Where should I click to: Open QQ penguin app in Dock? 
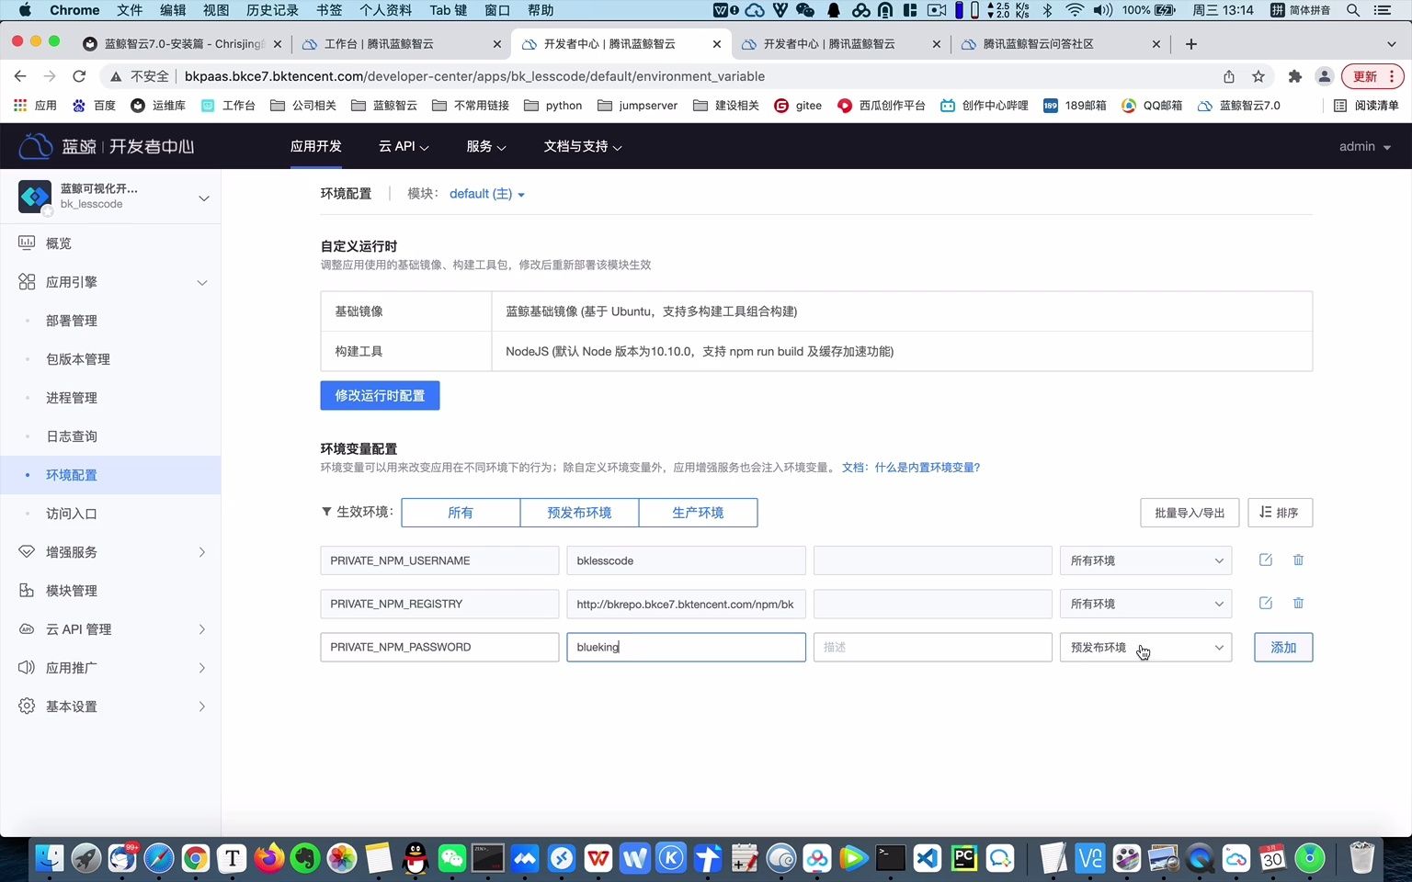click(416, 858)
